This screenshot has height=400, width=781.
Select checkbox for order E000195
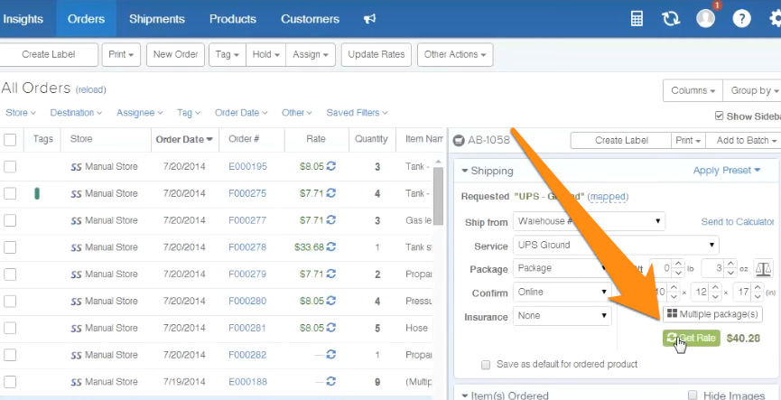click(10, 166)
